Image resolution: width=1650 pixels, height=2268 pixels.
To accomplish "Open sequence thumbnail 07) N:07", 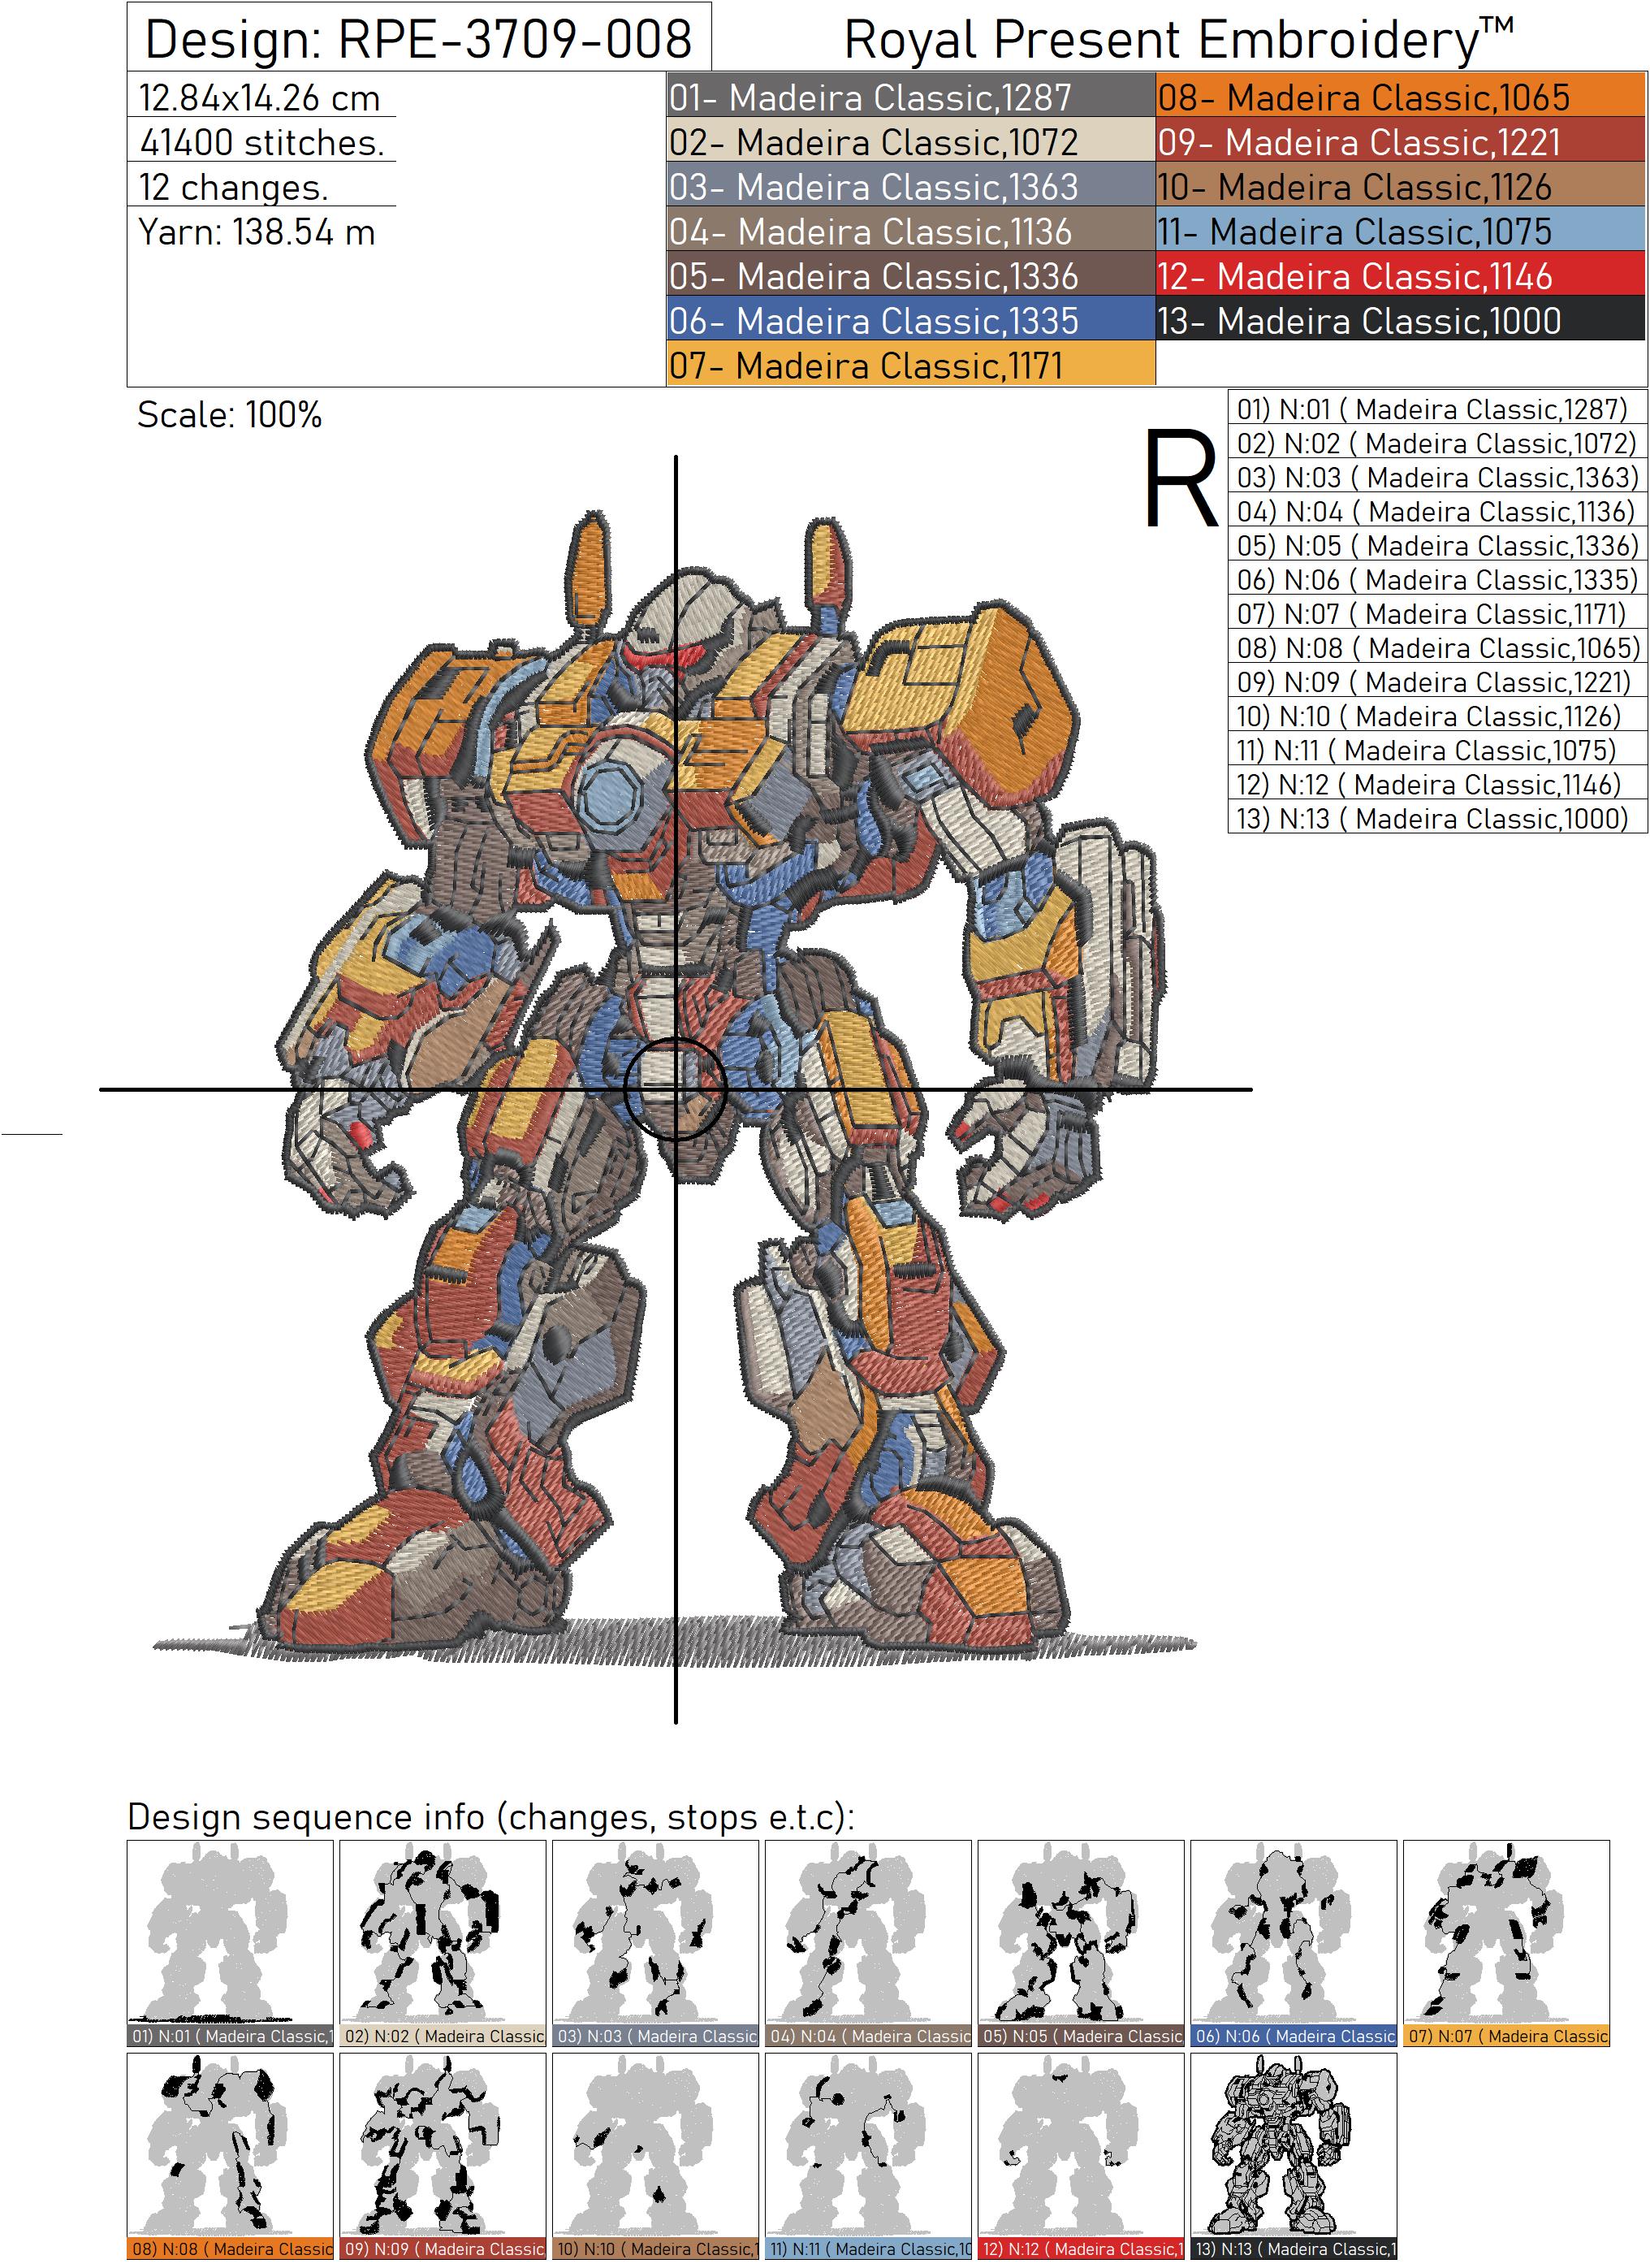I will [1507, 1944].
